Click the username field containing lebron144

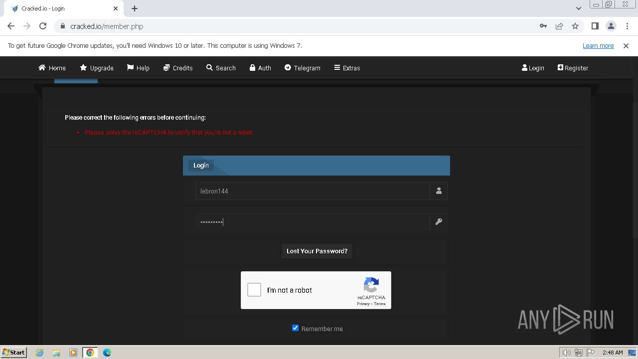[x=313, y=191]
